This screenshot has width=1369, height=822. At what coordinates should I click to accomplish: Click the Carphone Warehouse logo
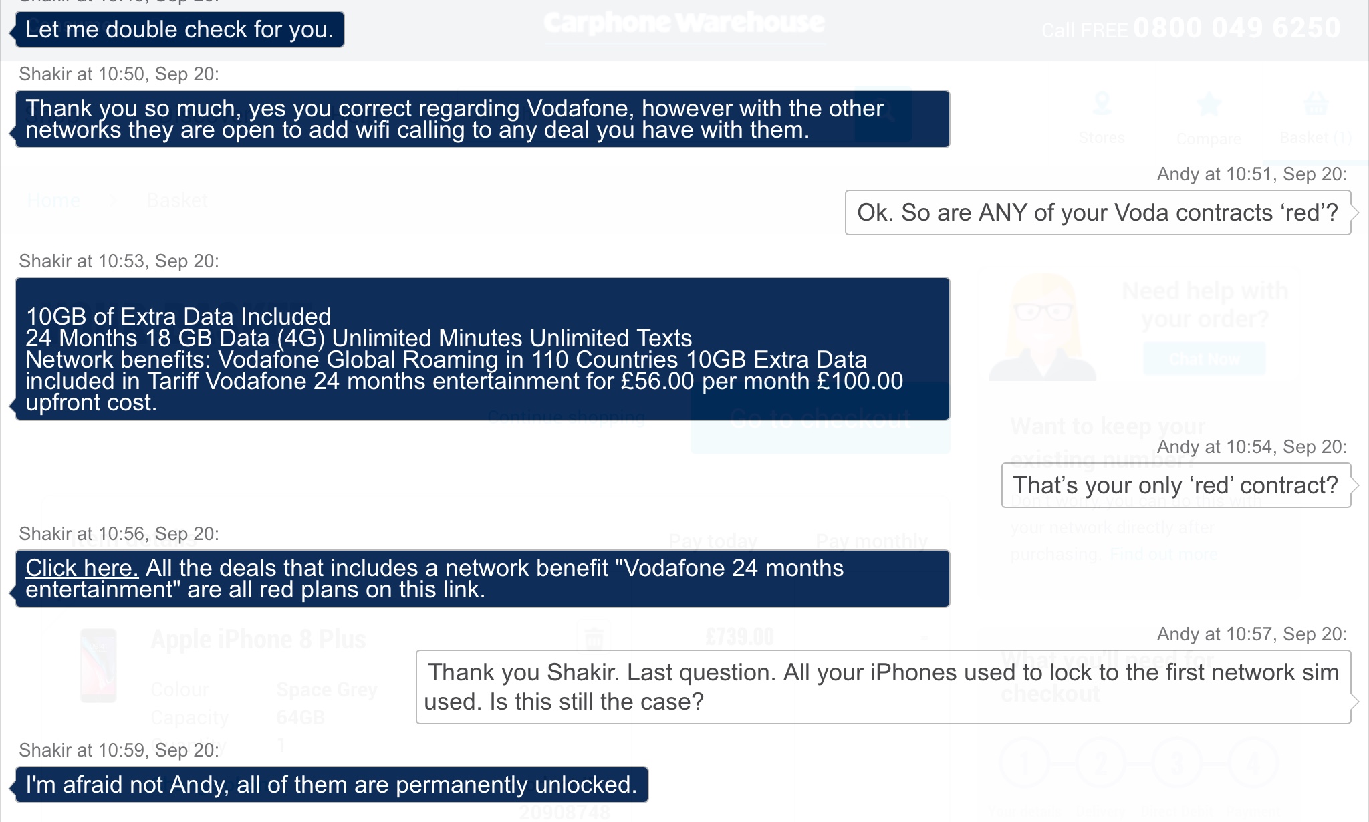coord(684,23)
